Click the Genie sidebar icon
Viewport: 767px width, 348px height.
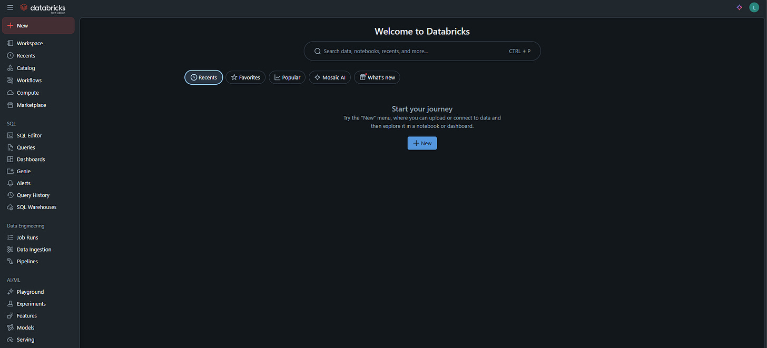(11, 171)
